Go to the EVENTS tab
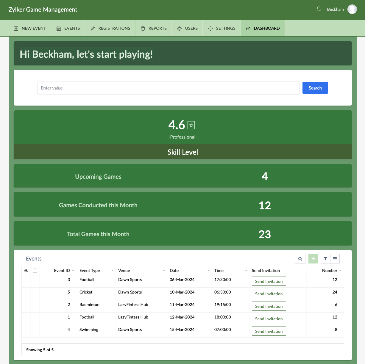 coord(68,28)
